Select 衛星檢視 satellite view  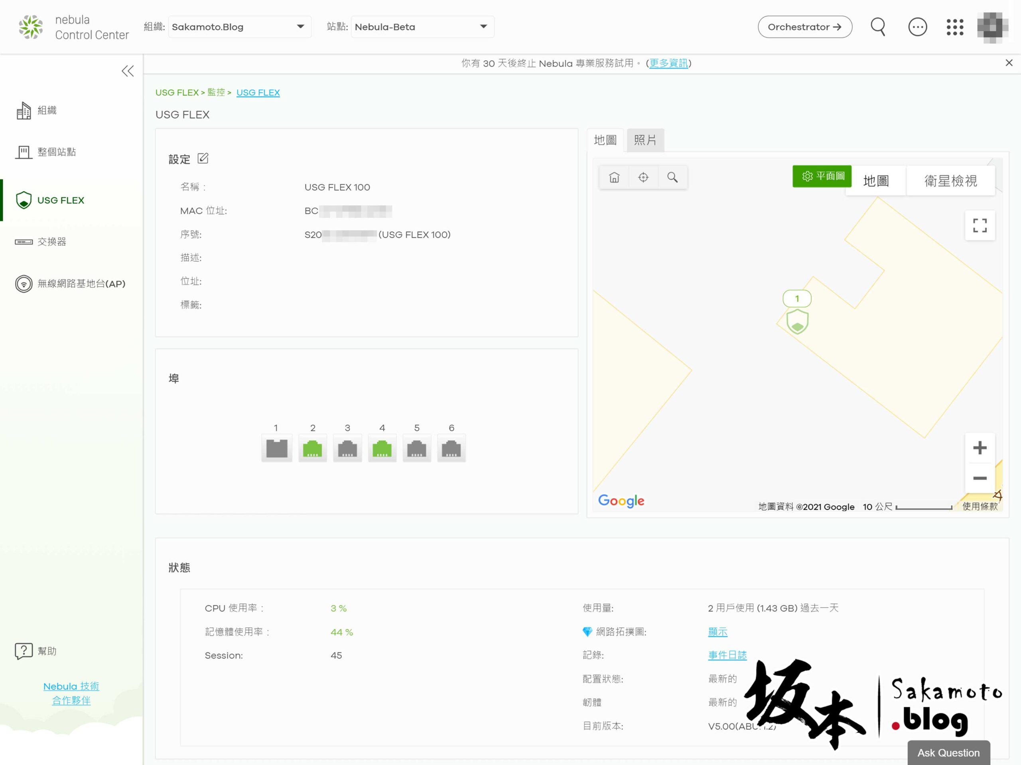click(x=951, y=181)
